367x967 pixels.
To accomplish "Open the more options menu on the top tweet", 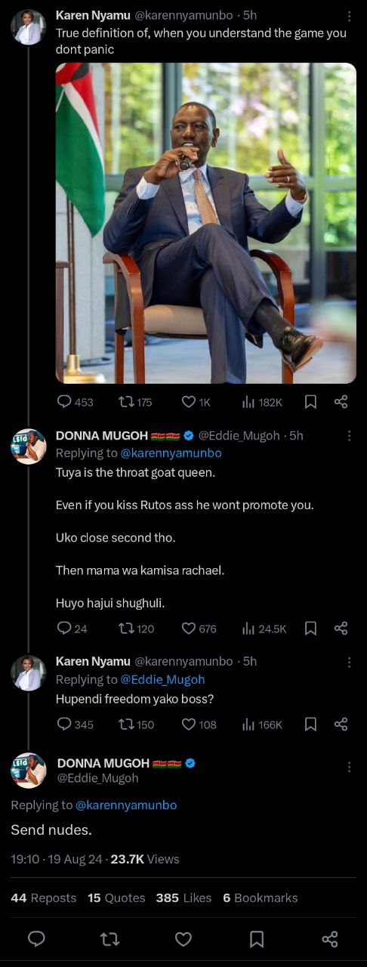I will (349, 16).
